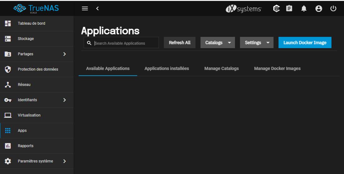Expand the Paramètres système submenu chevron
Viewport: 344px width, 174px height.
click(x=65, y=161)
